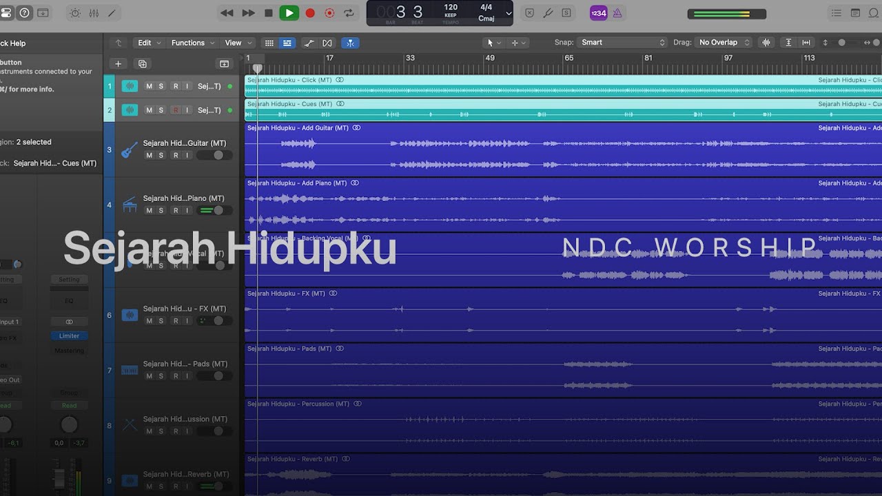Click the 4/4 time signature in the LCD
Viewport: 882px width, 496px height.
pyautogui.click(x=486, y=7)
